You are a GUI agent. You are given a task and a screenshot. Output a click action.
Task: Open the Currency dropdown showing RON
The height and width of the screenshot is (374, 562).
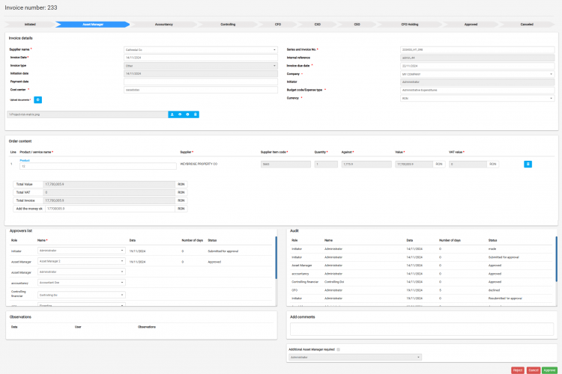tap(477, 98)
